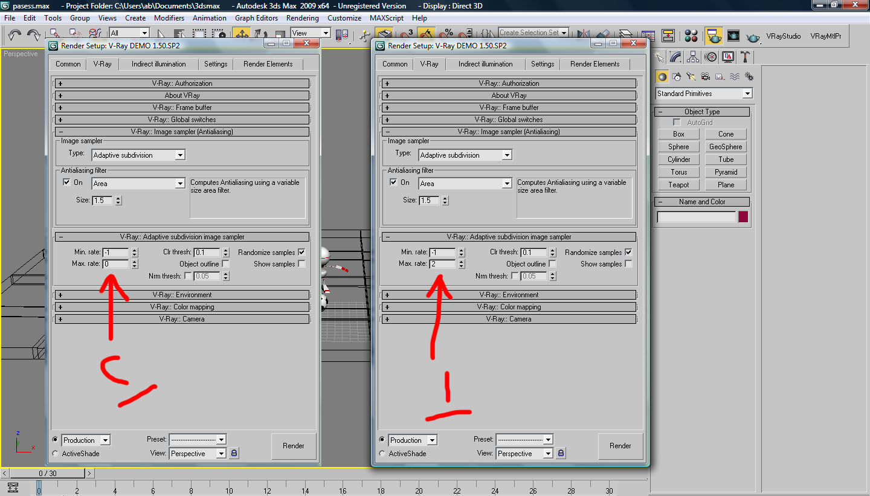Select ActiveShade radio in left Render Setup
The width and height of the screenshot is (870, 496).
pos(55,453)
